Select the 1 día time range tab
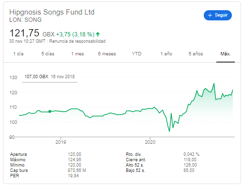The height and width of the screenshot is (186, 244). 18,54
